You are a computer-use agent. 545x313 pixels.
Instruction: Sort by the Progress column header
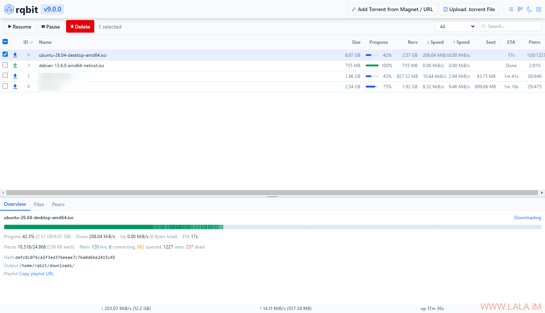pos(379,42)
